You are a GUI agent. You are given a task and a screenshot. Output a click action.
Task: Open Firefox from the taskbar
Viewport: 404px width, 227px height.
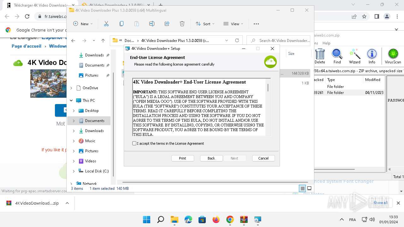pyautogui.click(x=216, y=219)
